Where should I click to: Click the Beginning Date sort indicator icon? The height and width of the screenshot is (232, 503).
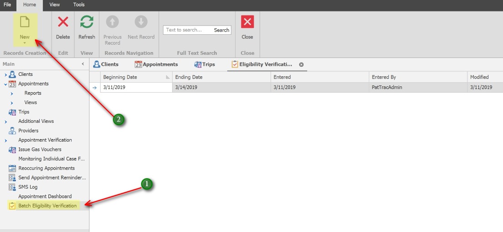coord(168,77)
